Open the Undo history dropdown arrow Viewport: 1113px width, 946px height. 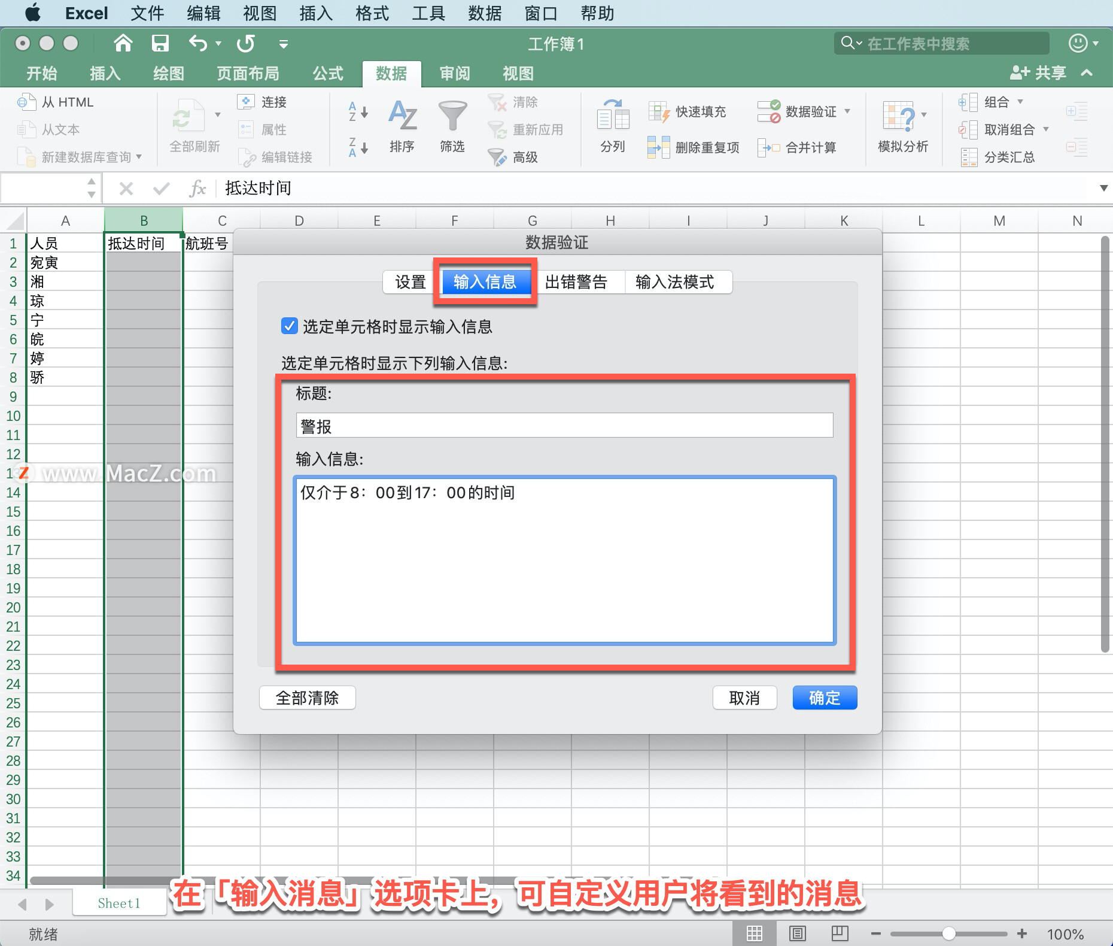coord(218,44)
